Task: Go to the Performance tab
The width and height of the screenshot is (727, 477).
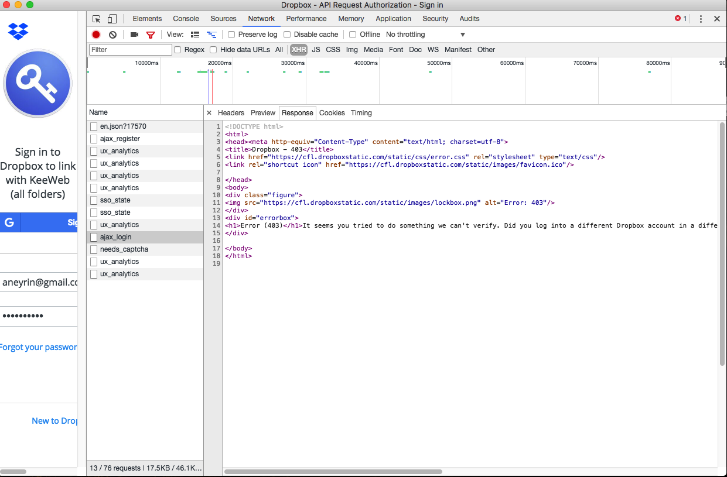Action: (x=306, y=19)
